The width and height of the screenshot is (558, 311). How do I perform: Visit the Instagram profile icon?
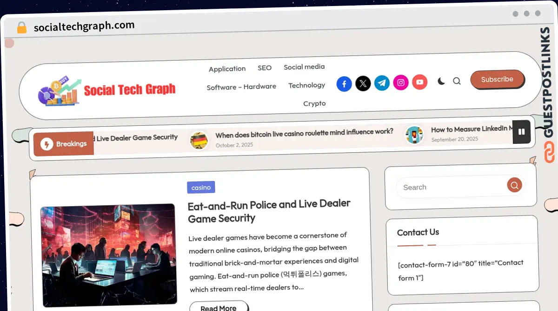pyautogui.click(x=401, y=82)
